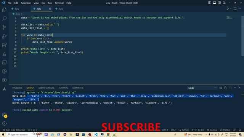The width and height of the screenshot is (244, 137).
Task: Toggle the primary side bar layout icon
Action: tap(210, 3)
